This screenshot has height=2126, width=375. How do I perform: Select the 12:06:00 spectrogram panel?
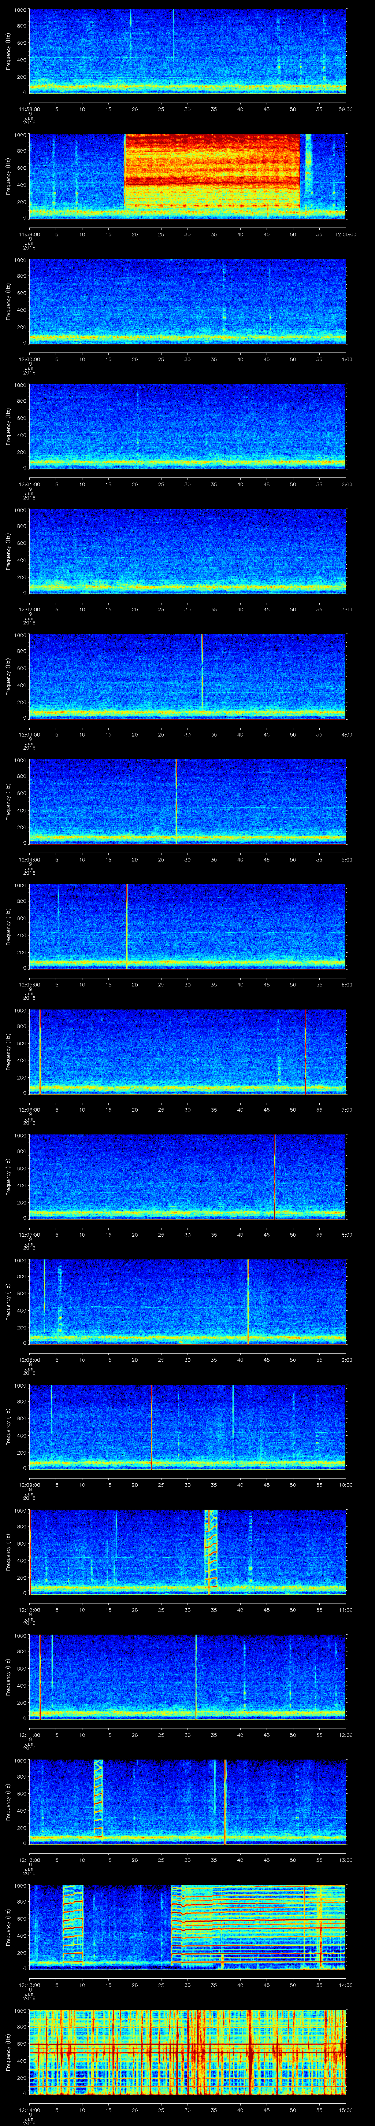click(x=188, y=1051)
